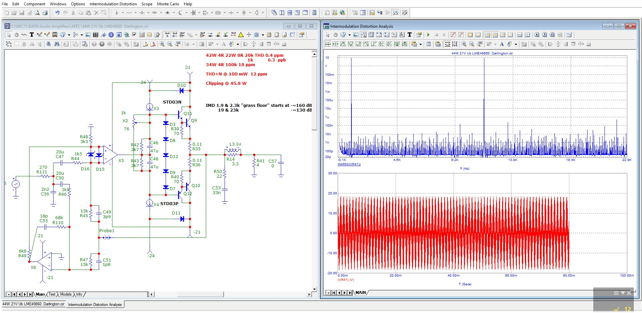Select the '44W 21V Ub LME49860 Darlington.cir' window tab

click(x=33, y=304)
